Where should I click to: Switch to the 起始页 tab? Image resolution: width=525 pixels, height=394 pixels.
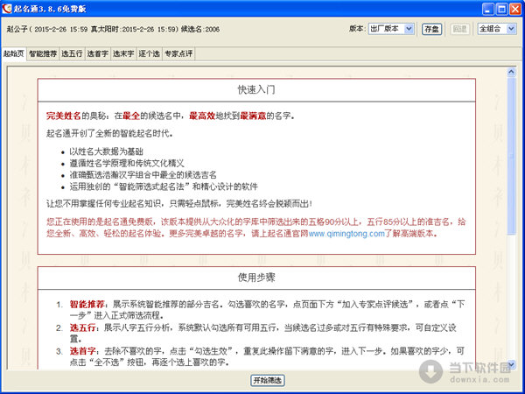[13, 53]
